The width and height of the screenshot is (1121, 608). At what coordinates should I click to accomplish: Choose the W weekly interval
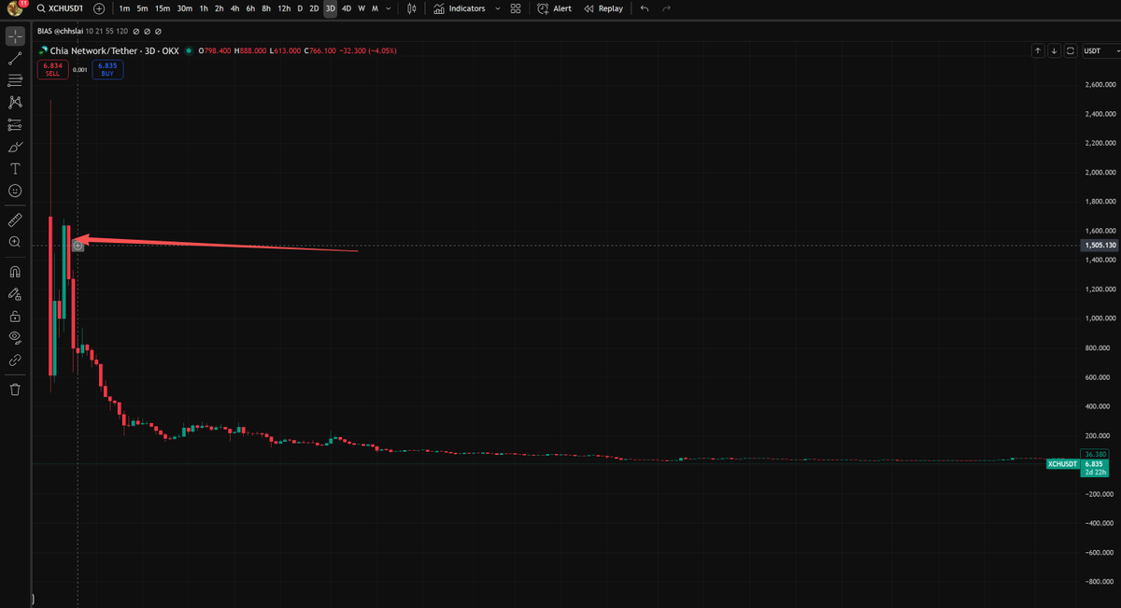pyautogui.click(x=362, y=8)
